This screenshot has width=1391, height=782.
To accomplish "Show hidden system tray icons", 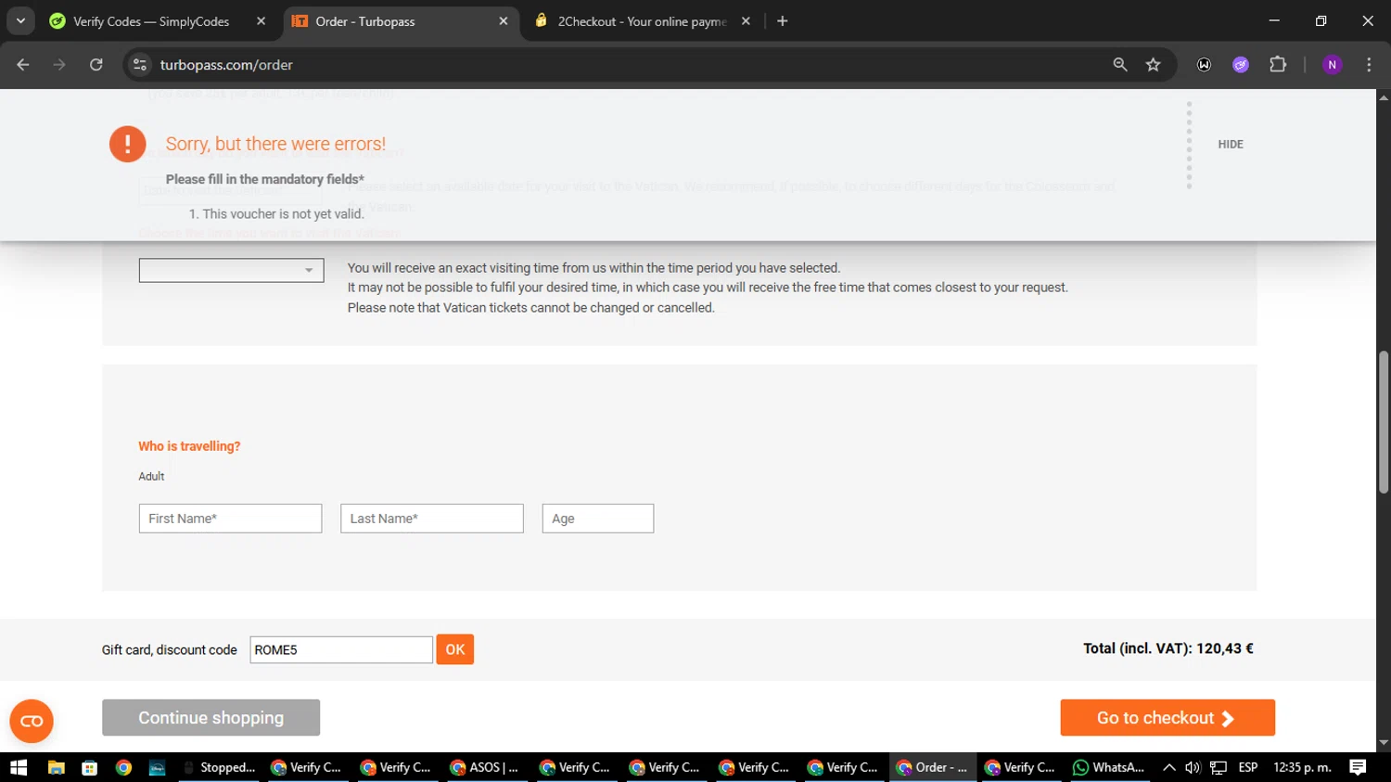I will (x=1168, y=767).
